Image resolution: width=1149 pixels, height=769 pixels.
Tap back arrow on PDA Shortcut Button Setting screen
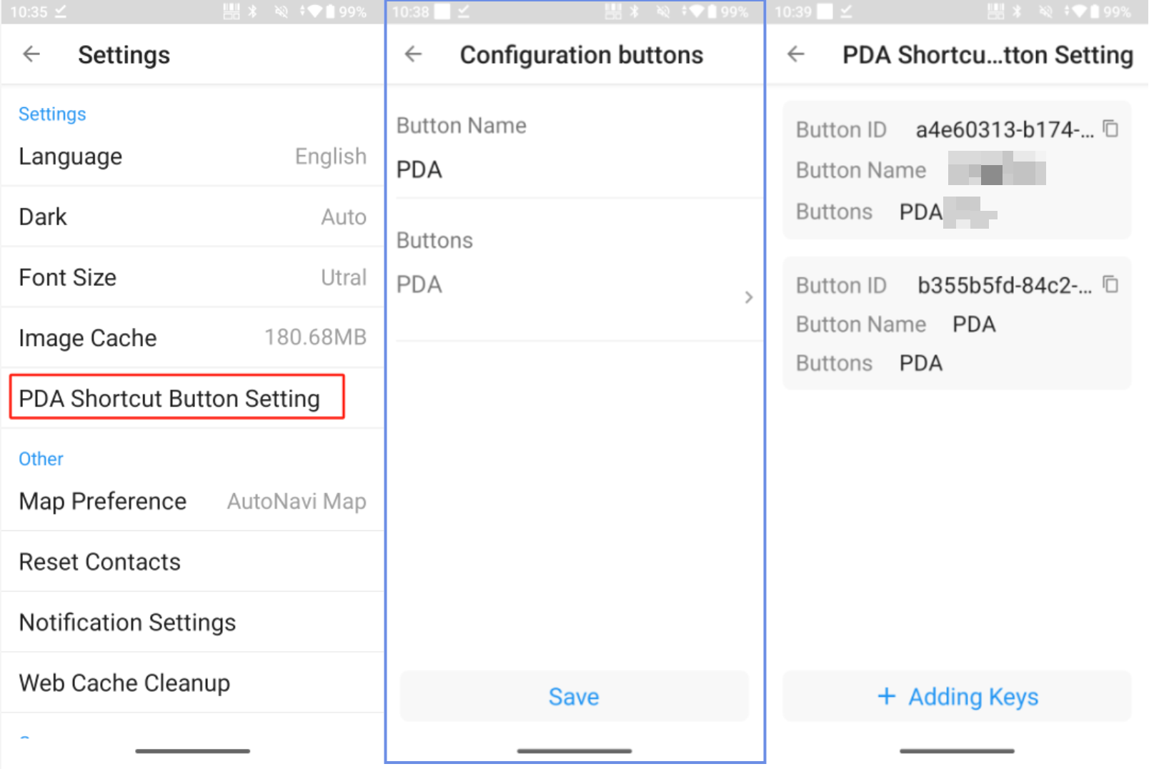tap(796, 54)
